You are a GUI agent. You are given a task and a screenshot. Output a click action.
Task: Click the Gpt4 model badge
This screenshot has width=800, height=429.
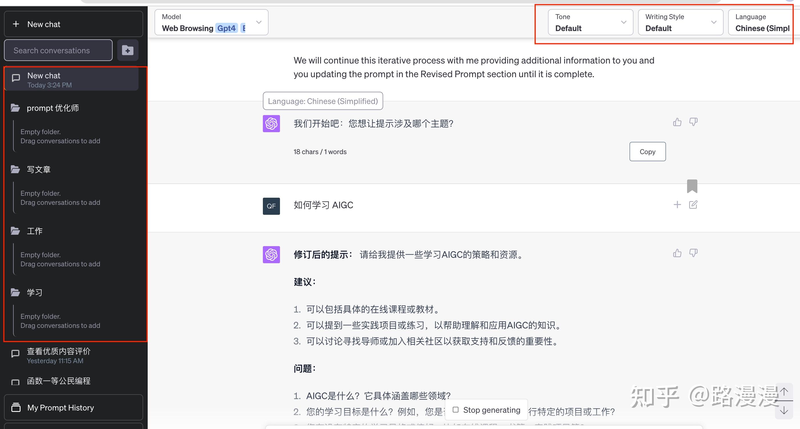click(226, 28)
